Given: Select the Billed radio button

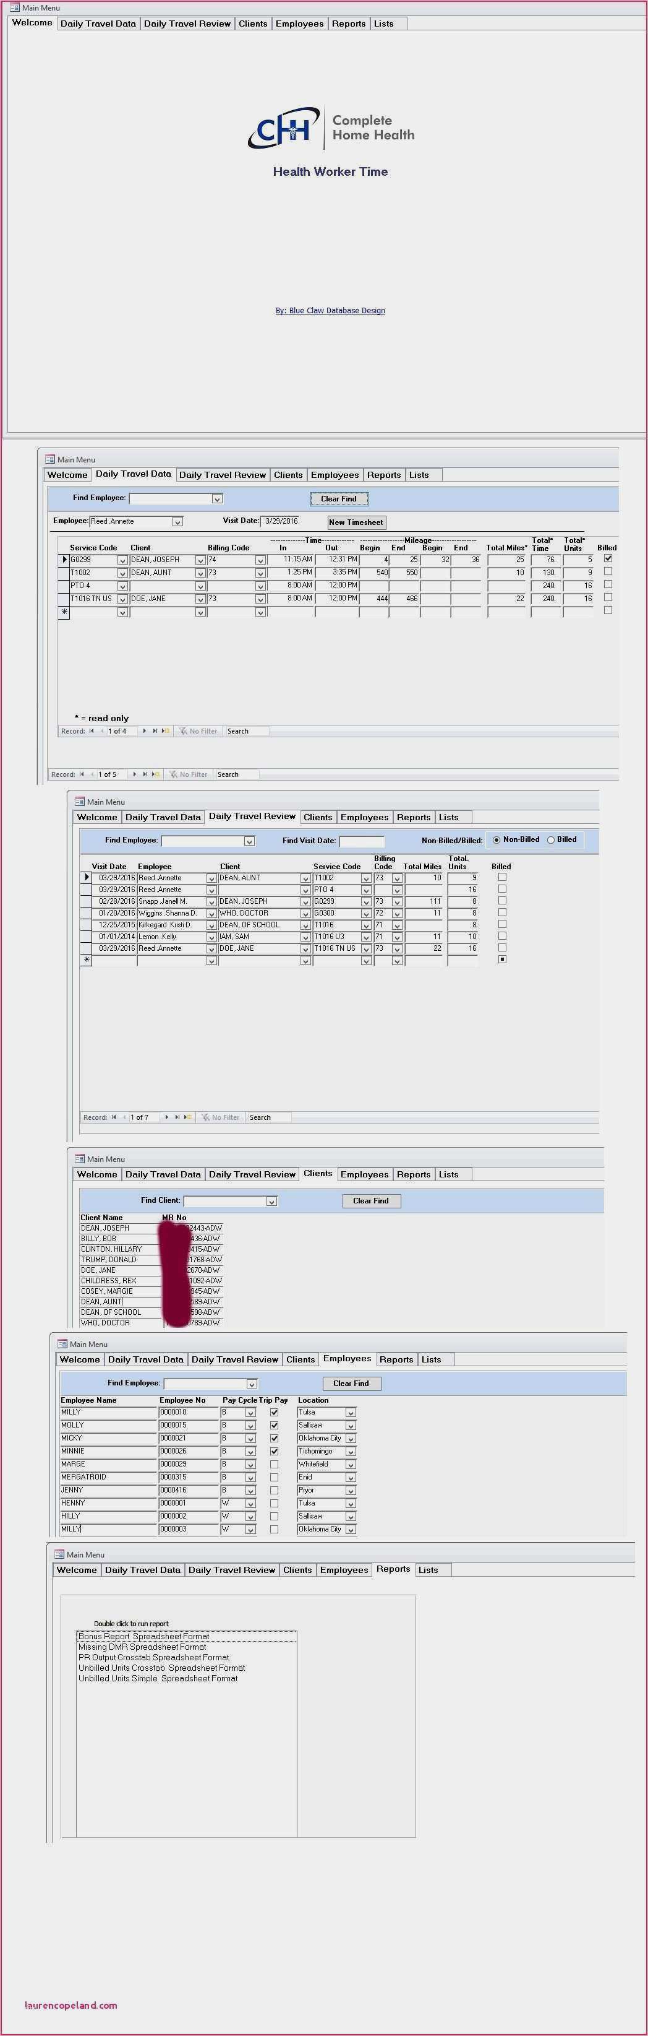Looking at the screenshot, I should point(551,839).
